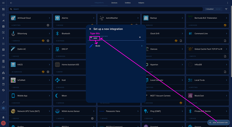Click the notifications bell in sidebar

[x=3, y=117]
